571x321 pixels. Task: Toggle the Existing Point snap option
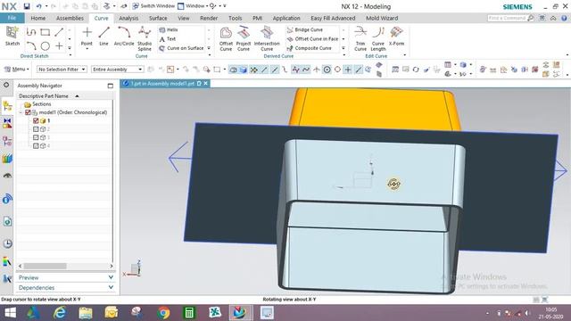coord(348,70)
